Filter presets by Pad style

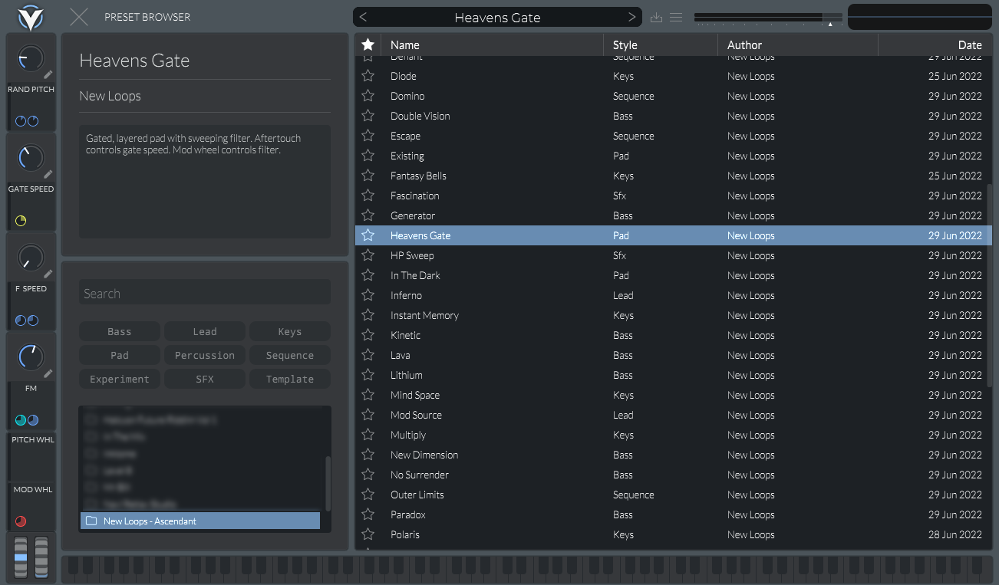click(x=120, y=356)
